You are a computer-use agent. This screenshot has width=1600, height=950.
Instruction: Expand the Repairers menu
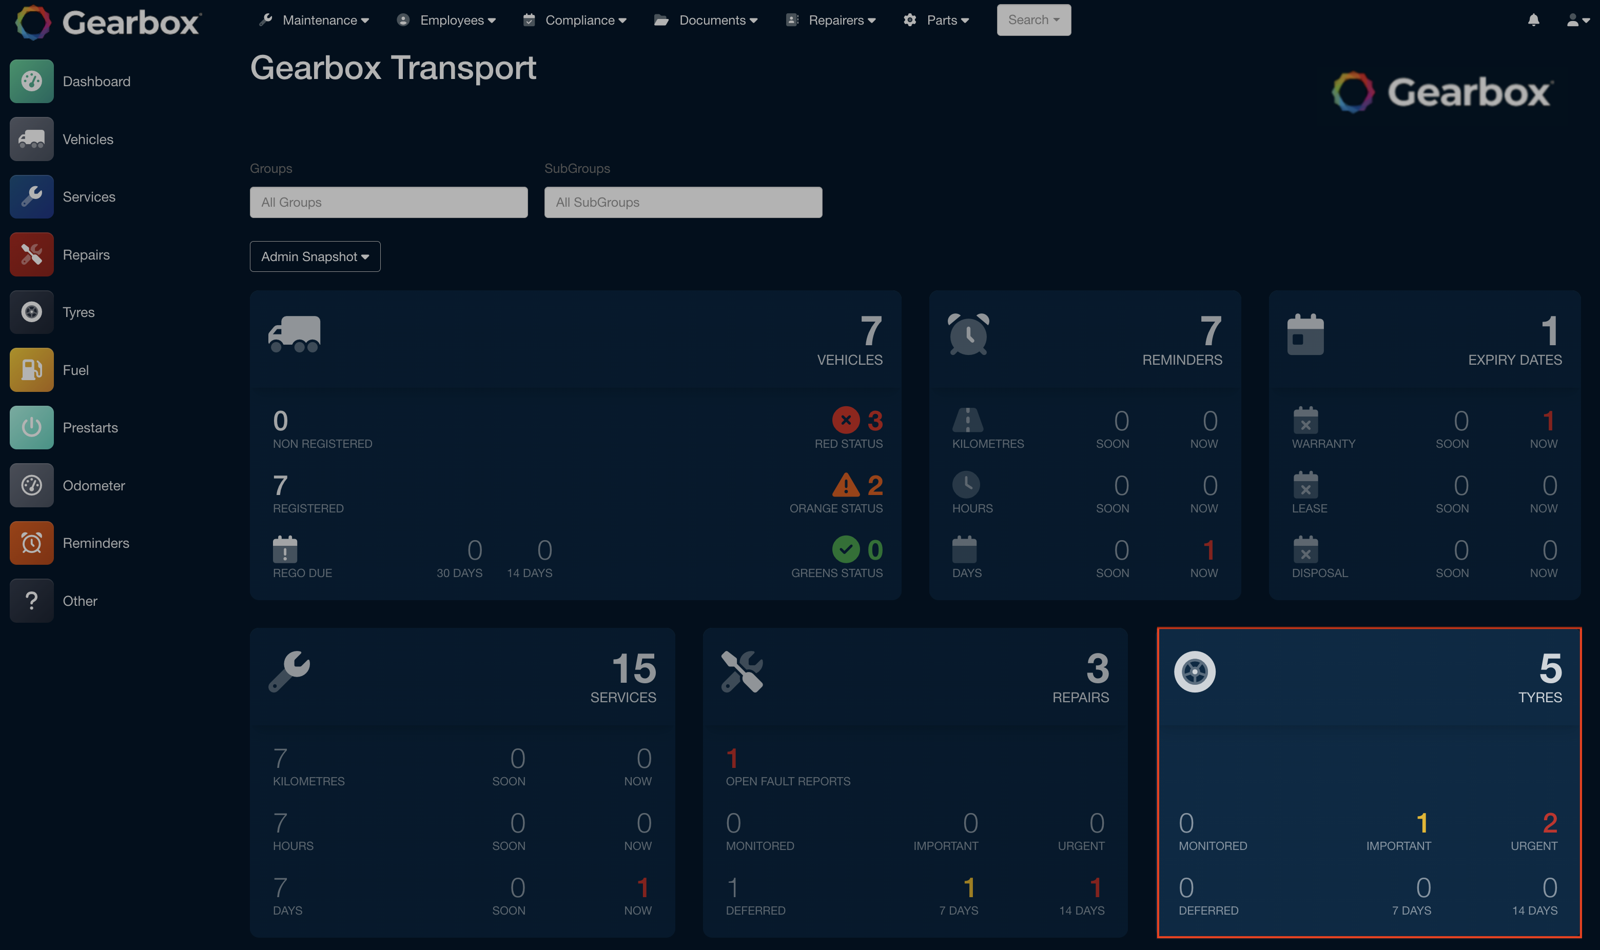[x=830, y=20]
